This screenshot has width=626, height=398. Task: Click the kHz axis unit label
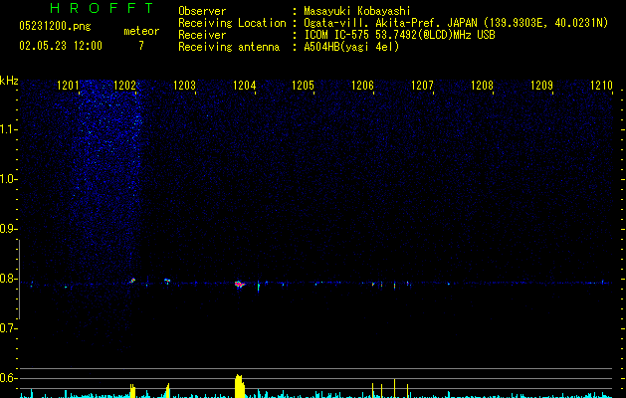(x=9, y=81)
